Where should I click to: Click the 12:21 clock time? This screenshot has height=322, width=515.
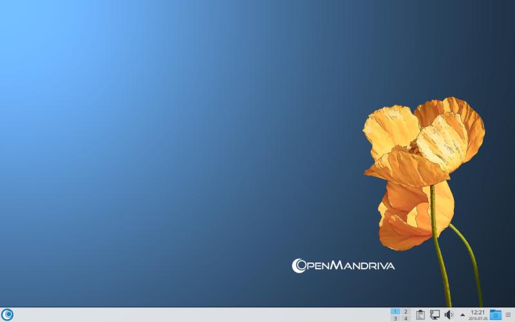coord(478,312)
